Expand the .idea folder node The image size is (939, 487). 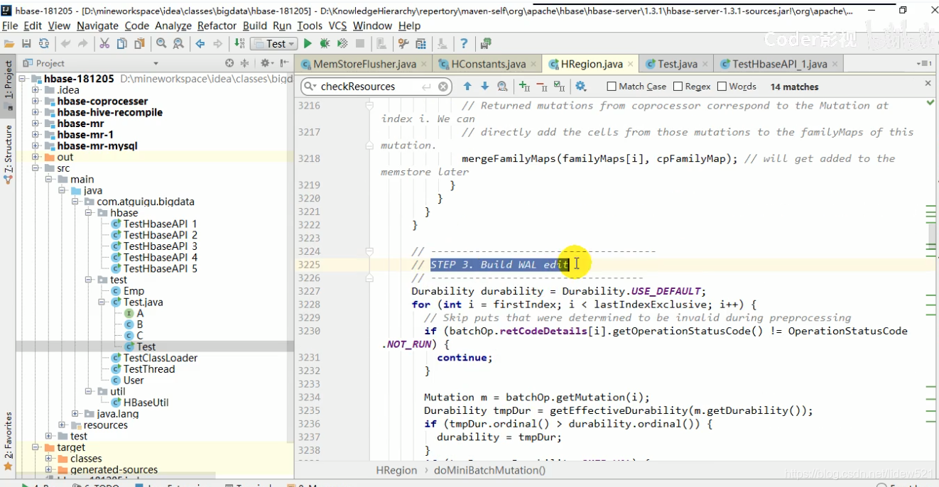coord(35,90)
